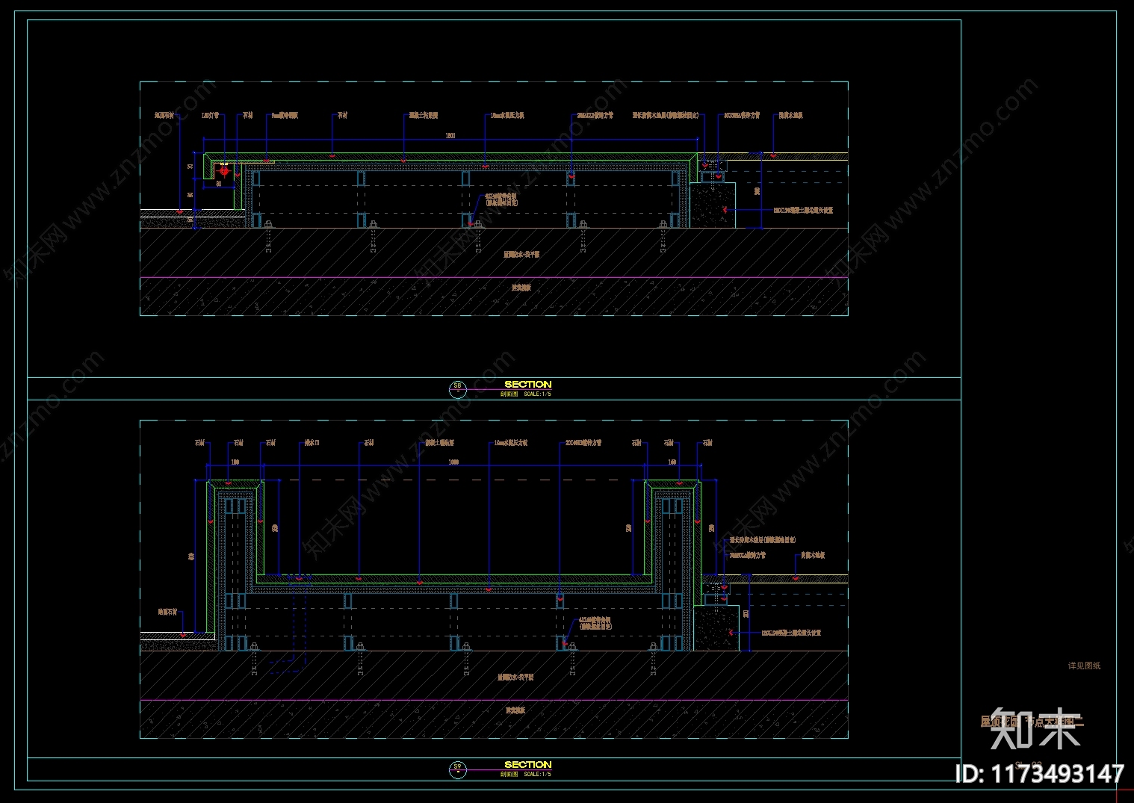
Task: Click the S8 section marker circle
Action: coord(457,388)
